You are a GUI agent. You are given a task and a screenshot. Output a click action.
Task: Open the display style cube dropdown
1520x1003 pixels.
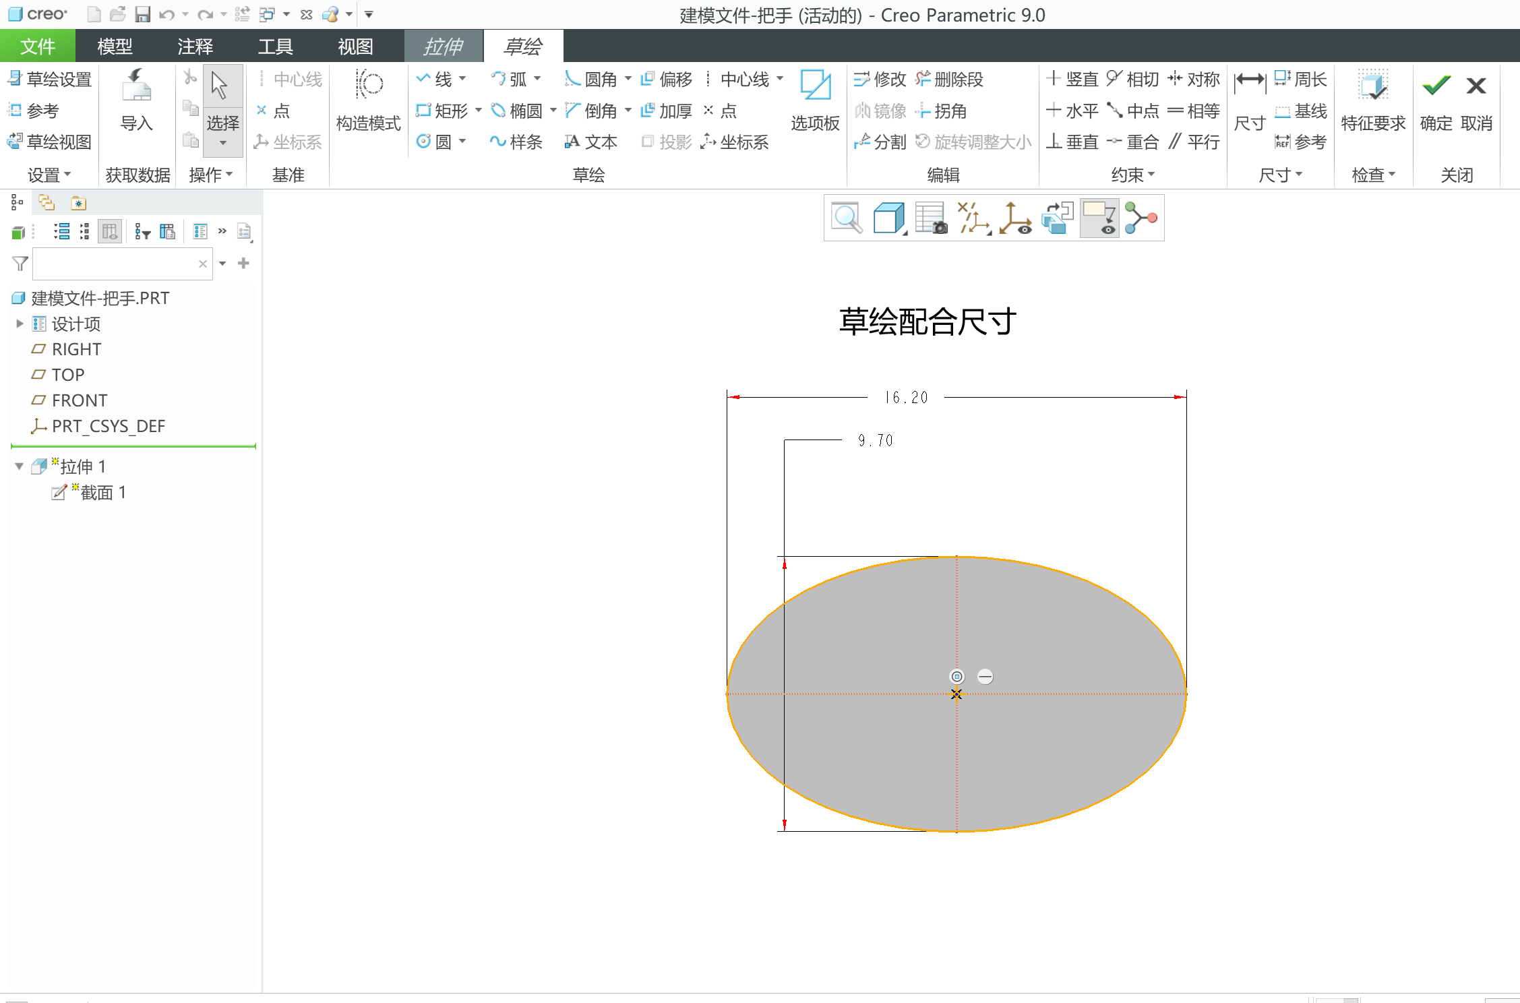tap(890, 218)
